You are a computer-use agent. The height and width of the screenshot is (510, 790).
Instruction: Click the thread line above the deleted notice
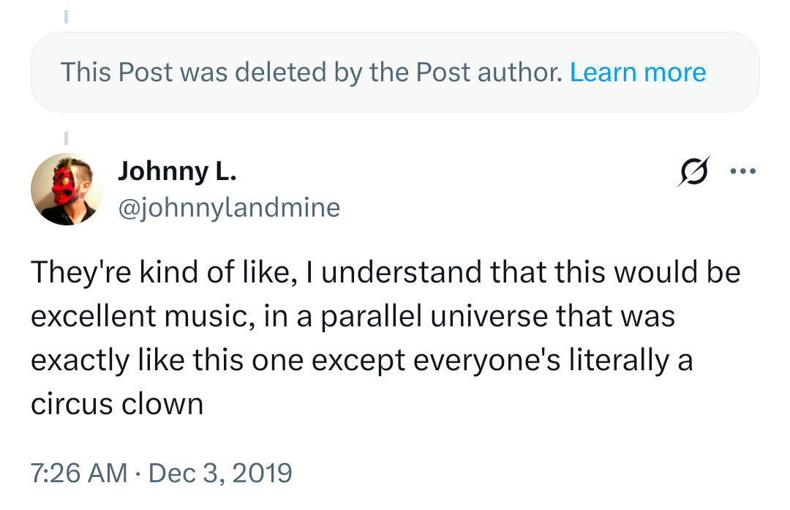(66, 16)
